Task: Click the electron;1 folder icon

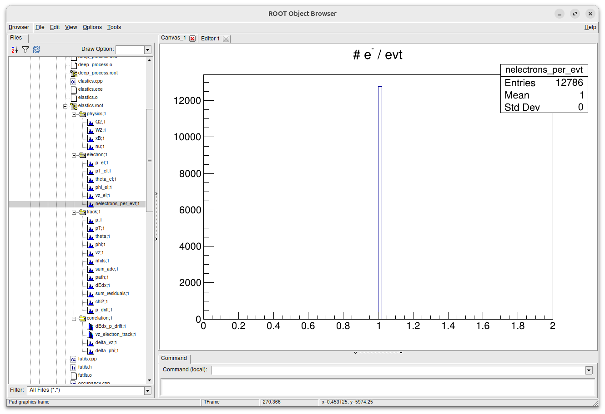Action: (x=82, y=155)
